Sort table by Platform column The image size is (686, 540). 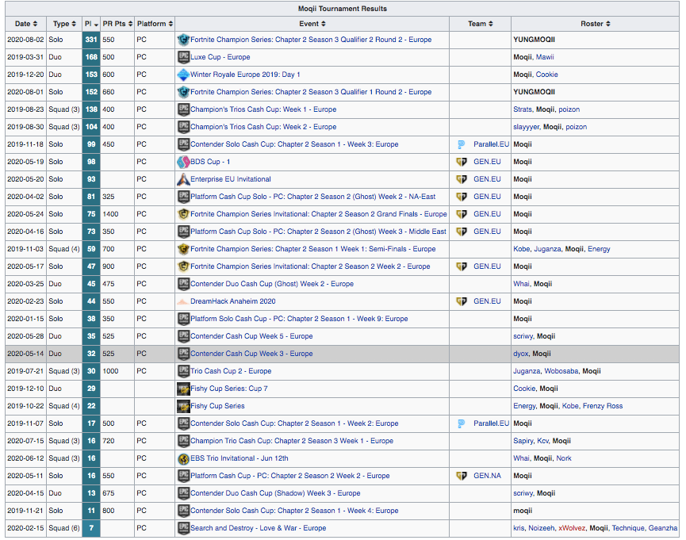click(155, 24)
